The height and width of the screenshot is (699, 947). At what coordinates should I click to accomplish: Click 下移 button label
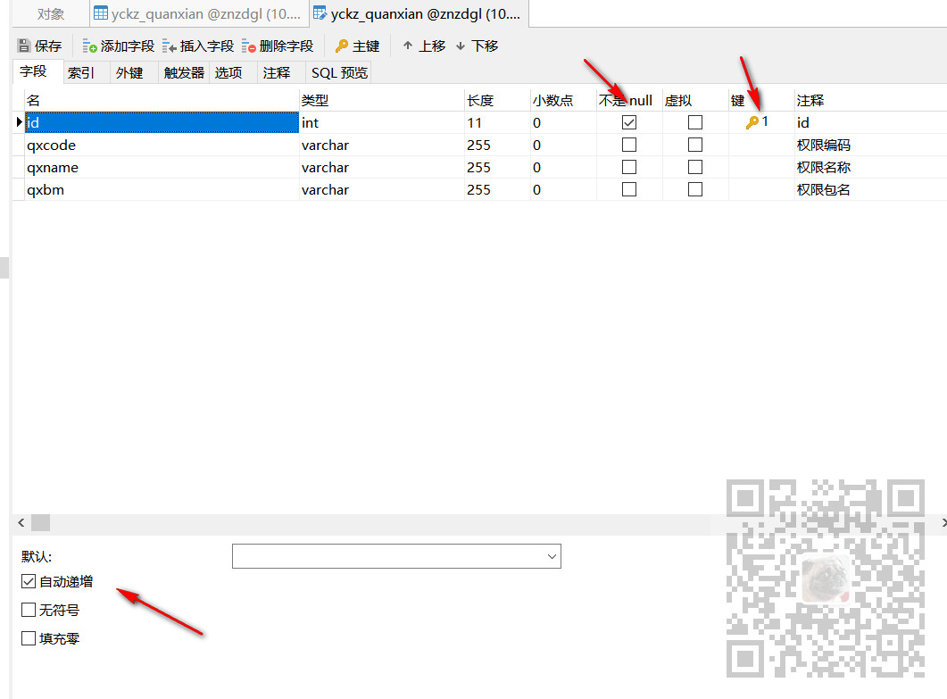click(x=485, y=46)
